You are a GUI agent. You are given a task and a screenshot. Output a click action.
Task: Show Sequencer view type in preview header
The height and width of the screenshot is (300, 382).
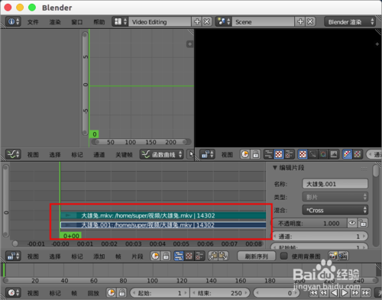pos(268,154)
